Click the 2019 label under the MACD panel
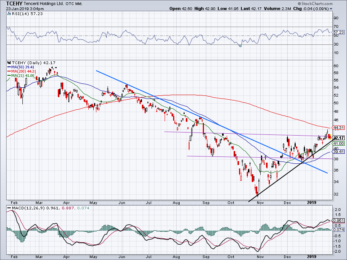 pyautogui.click(x=312, y=257)
